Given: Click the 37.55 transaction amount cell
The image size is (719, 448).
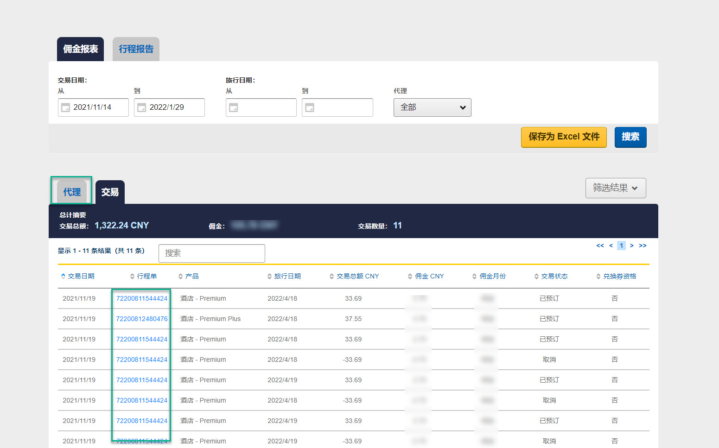Looking at the screenshot, I should [353, 319].
